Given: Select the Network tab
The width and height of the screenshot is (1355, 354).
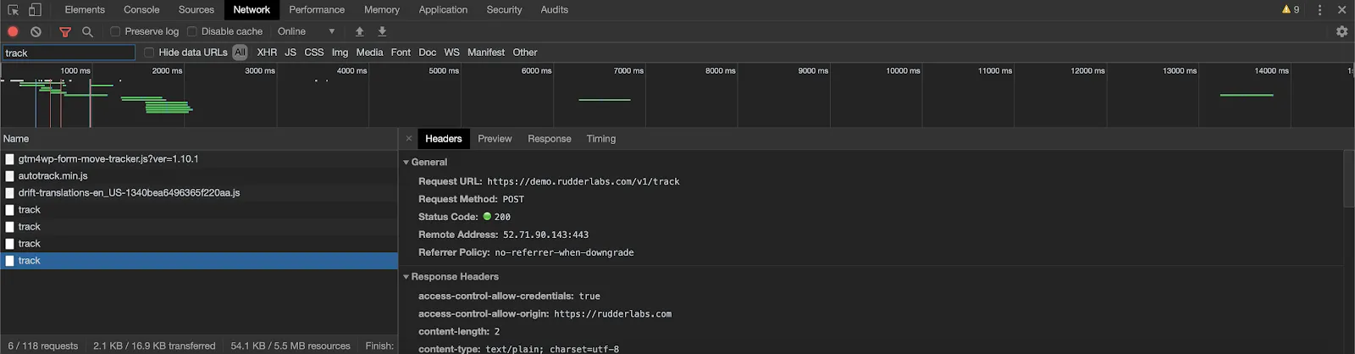Looking at the screenshot, I should coord(252,10).
